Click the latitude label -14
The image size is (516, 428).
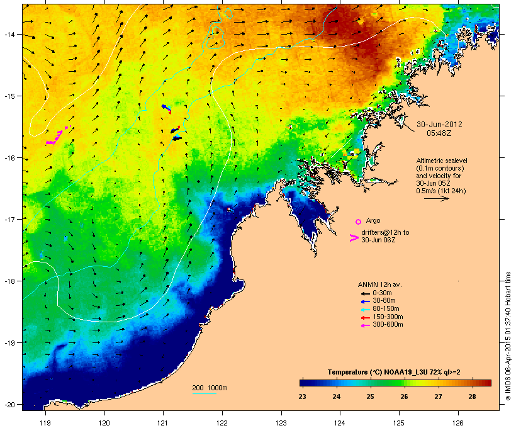point(9,35)
